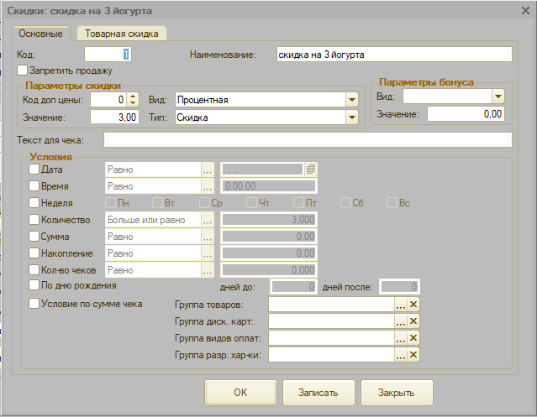This screenshot has width=537, height=417.
Task: Click the Текст для чека input field
Action: pos(307,139)
